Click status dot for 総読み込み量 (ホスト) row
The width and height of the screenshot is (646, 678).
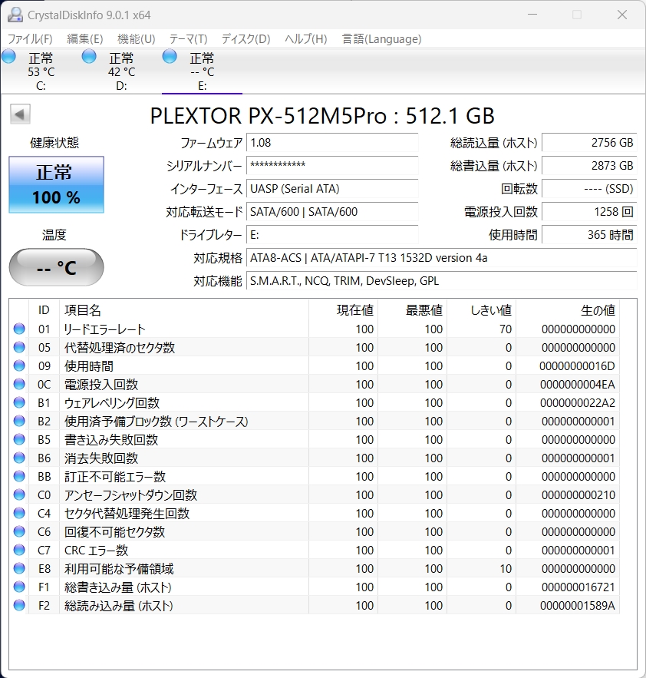click(19, 605)
